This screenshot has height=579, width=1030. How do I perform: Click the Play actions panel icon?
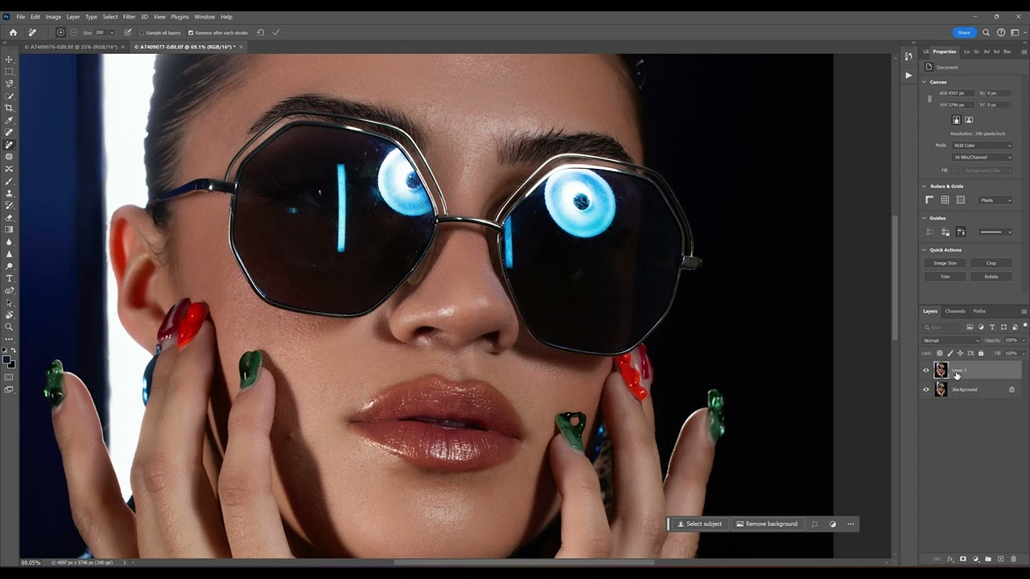click(908, 75)
